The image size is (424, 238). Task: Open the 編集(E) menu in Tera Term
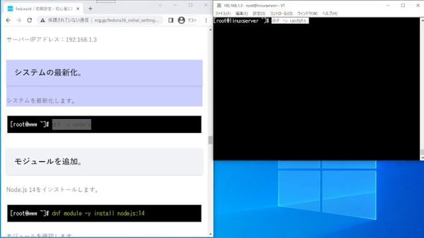click(241, 13)
